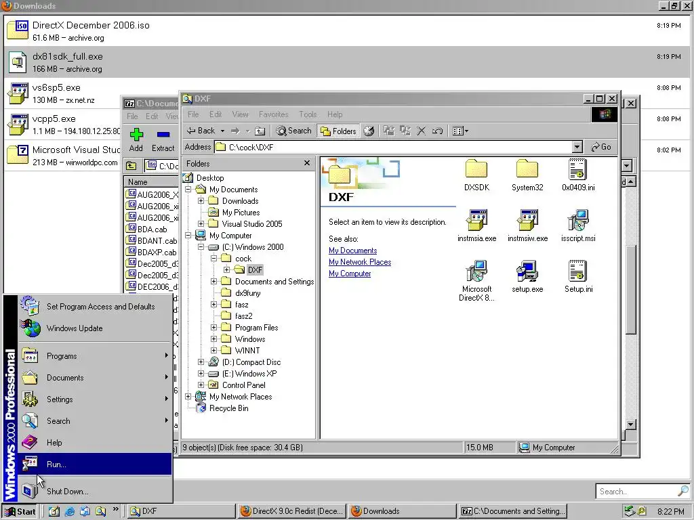Click the Forward arrow toolbar icon
The image size is (694, 520).
tap(235, 131)
